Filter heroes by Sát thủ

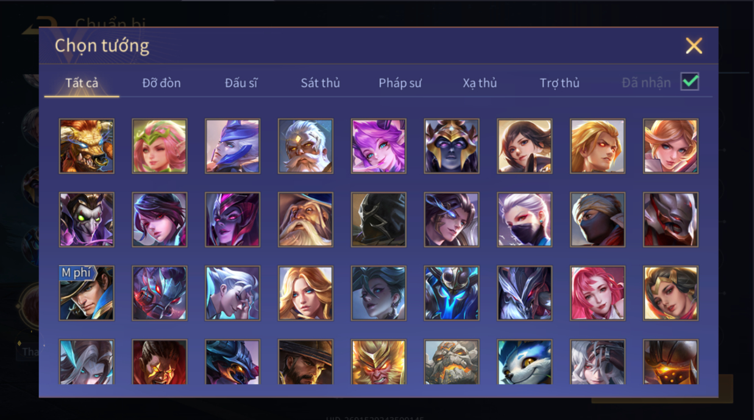pyautogui.click(x=320, y=83)
